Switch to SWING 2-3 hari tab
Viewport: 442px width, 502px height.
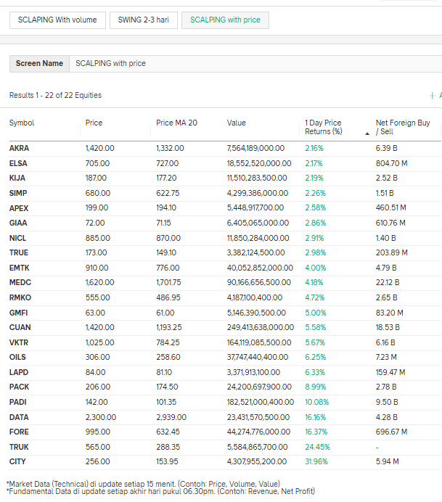[144, 20]
